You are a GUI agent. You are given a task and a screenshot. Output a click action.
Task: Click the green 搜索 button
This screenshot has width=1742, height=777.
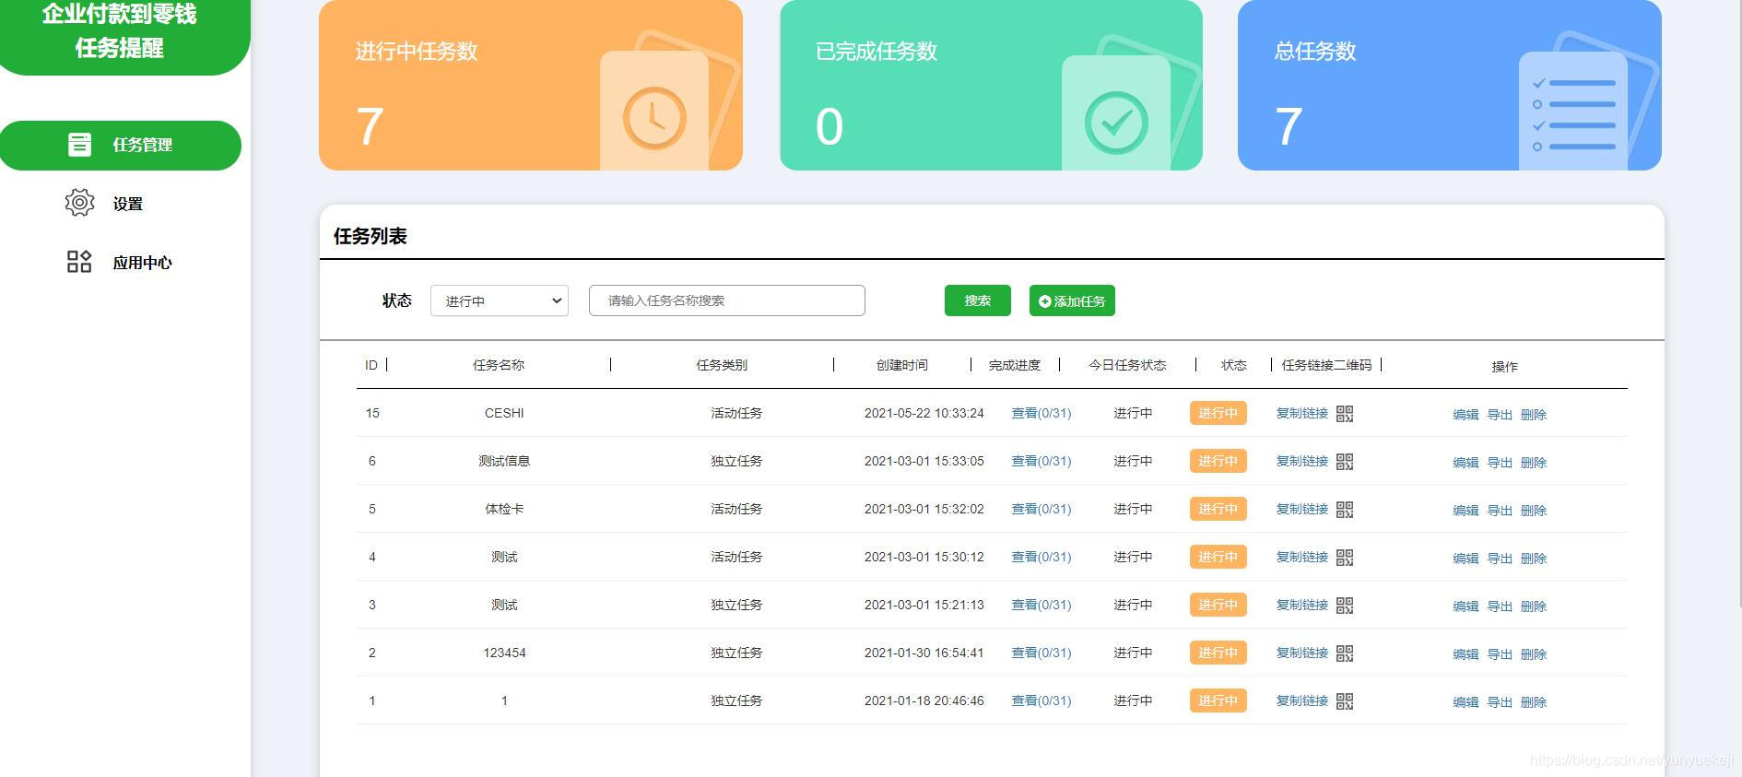[x=978, y=300]
